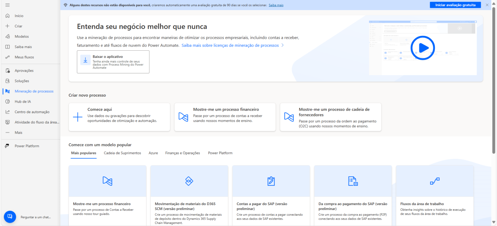497x226 pixels.
Task: Switch to the Cadeia de Suprimentos tab
Action: click(x=122, y=153)
